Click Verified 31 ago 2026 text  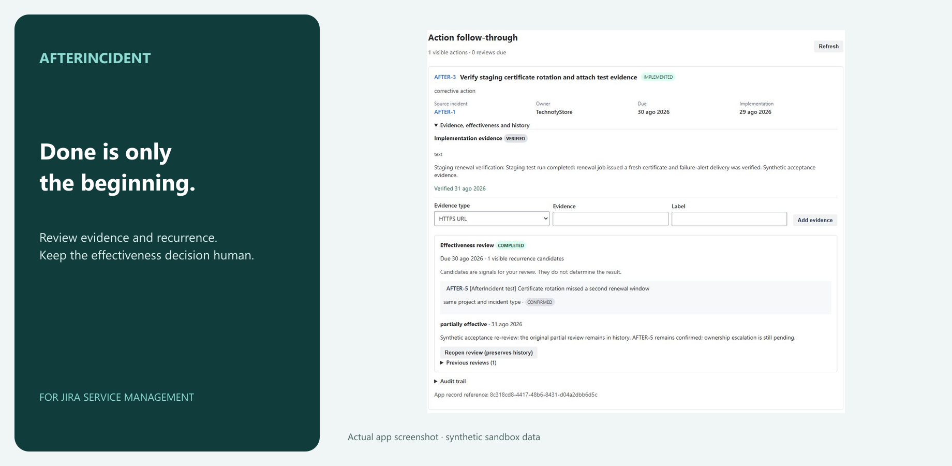pyautogui.click(x=460, y=188)
